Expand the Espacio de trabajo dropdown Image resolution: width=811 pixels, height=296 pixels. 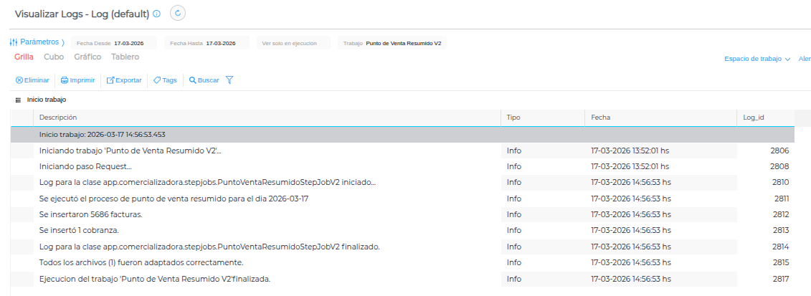pyautogui.click(x=757, y=59)
